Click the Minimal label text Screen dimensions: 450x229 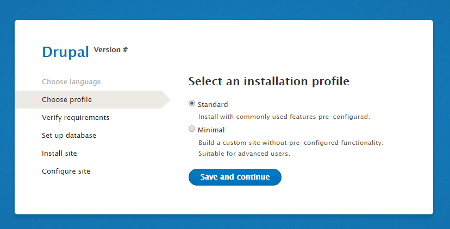tap(211, 130)
